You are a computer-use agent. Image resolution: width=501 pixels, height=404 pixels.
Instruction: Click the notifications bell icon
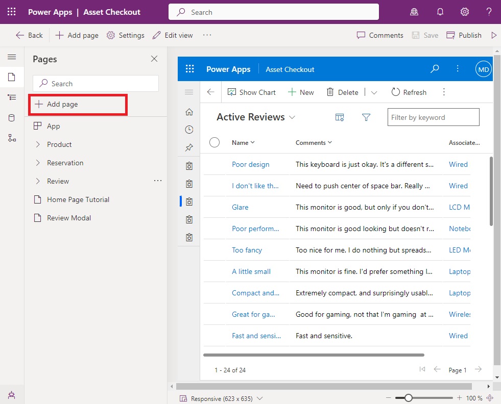click(x=440, y=12)
